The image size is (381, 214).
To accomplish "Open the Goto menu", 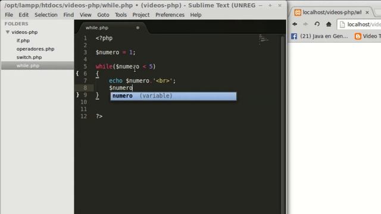I will 103,15.
